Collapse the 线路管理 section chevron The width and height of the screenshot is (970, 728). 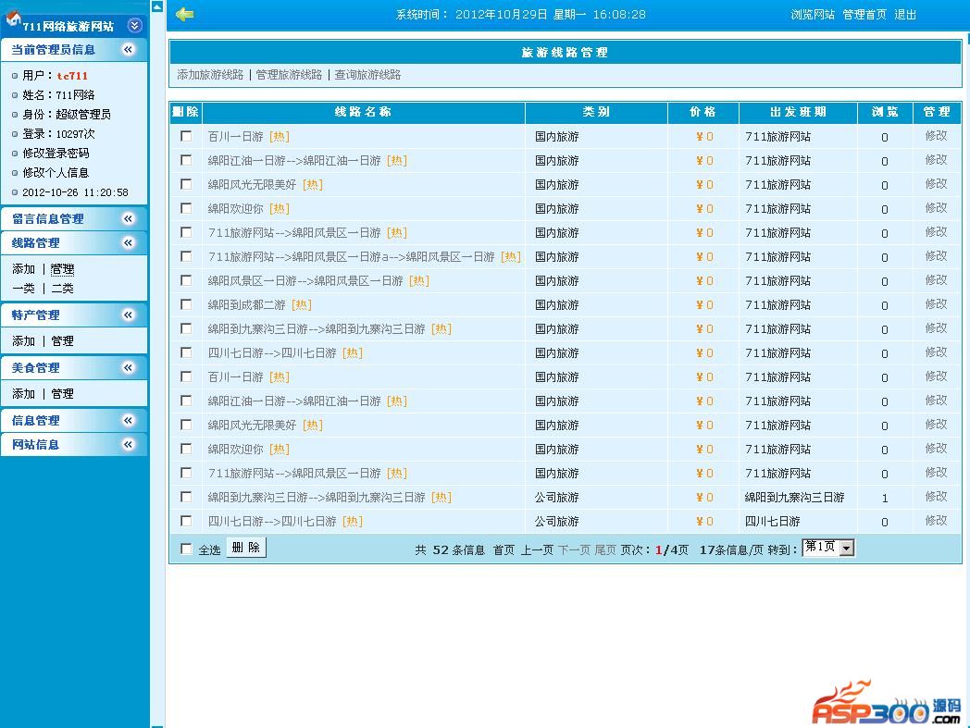pos(128,242)
